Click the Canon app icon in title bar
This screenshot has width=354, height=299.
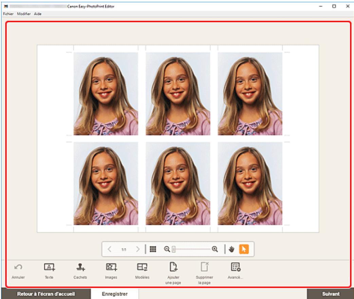6,6
